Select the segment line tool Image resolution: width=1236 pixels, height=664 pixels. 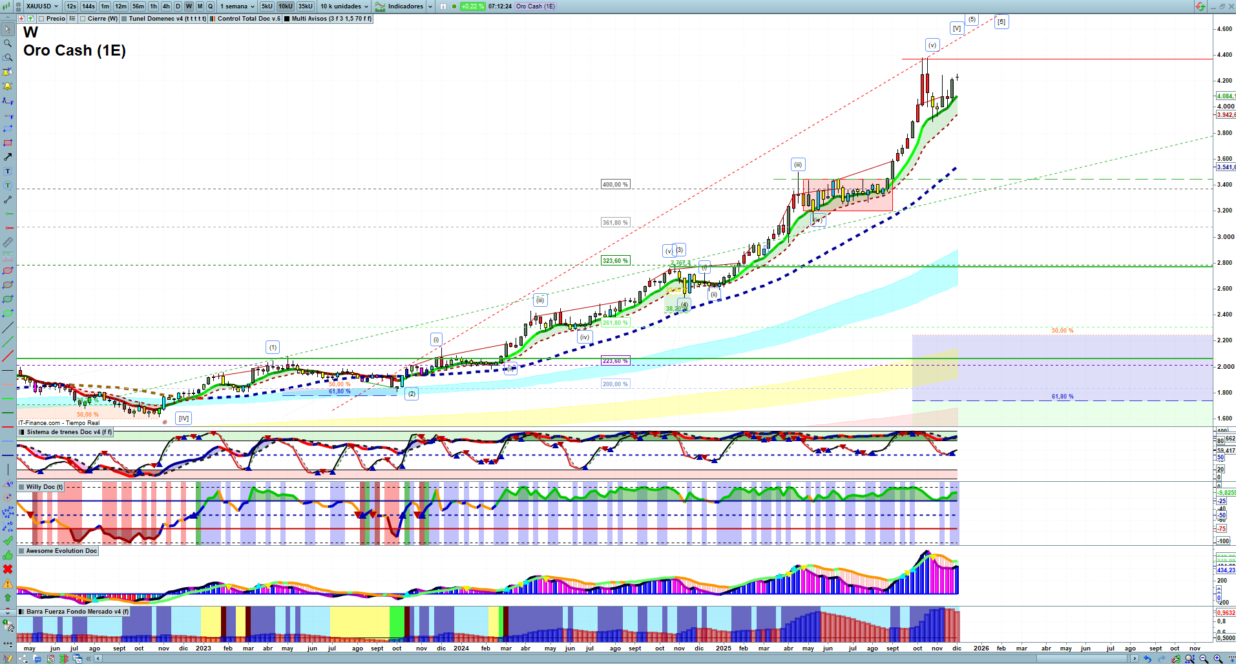[8, 200]
